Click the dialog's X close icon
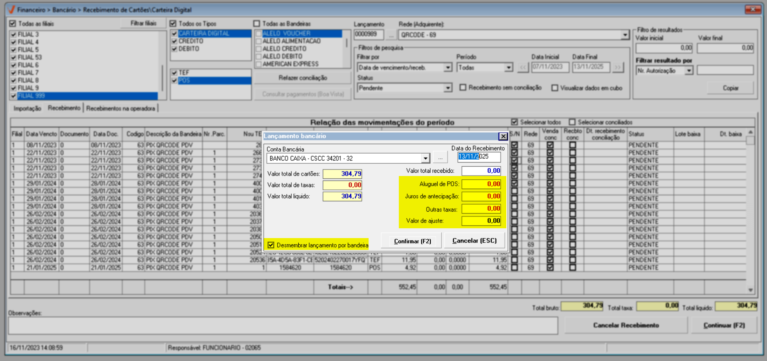The image size is (767, 361). point(503,136)
